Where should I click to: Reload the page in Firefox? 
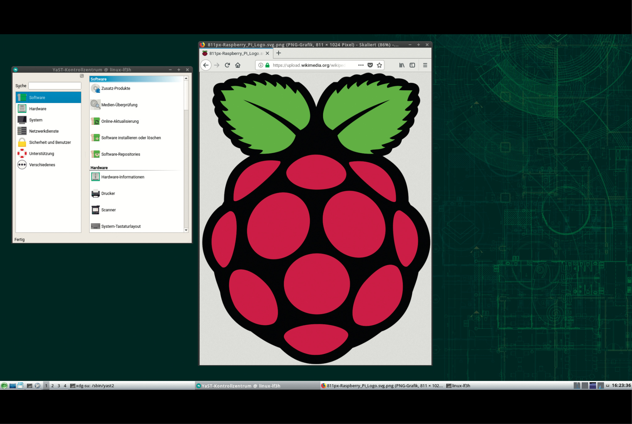(x=227, y=65)
